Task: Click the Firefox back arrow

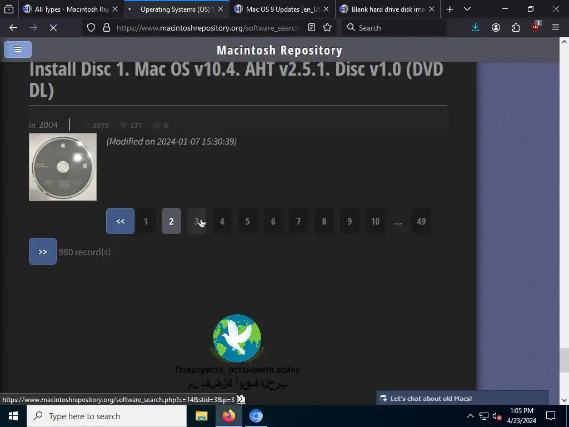Action: pyautogui.click(x=13, y=28)
